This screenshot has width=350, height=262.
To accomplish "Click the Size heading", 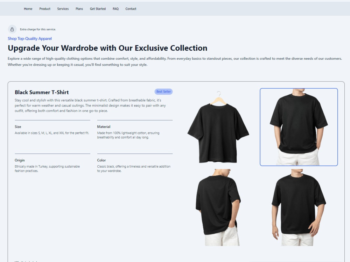I will (18, 126).
